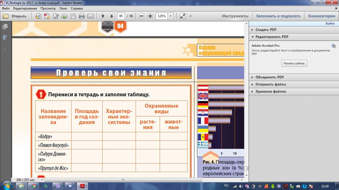Image resolution: width=339 pixels, height=190 pixels.
Task: Click the volume speaker tray icon
Action: pyautogui.click(x=241, y=186)
